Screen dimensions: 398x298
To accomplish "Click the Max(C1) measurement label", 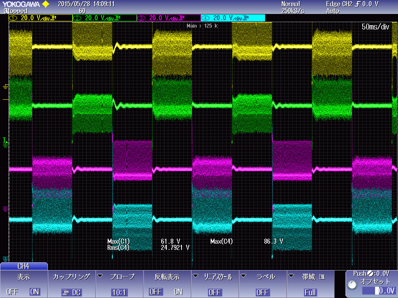I will tap(118, 241).
